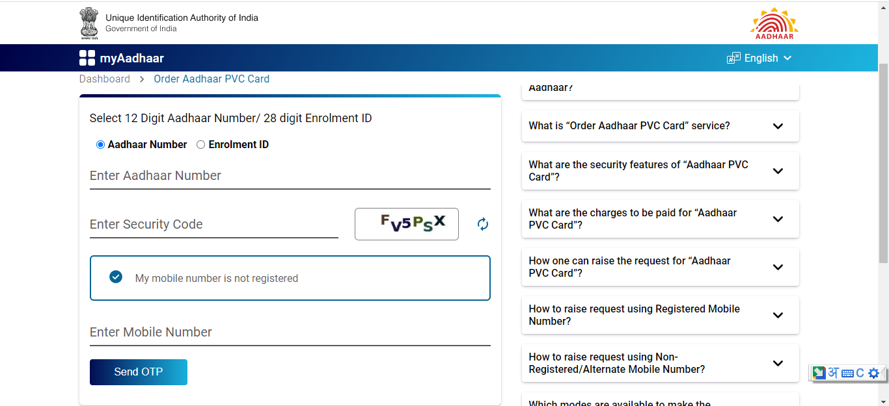
Task: Click the Aadhaar sun logo
Action: pyautogui.click(x=774, y=23)
